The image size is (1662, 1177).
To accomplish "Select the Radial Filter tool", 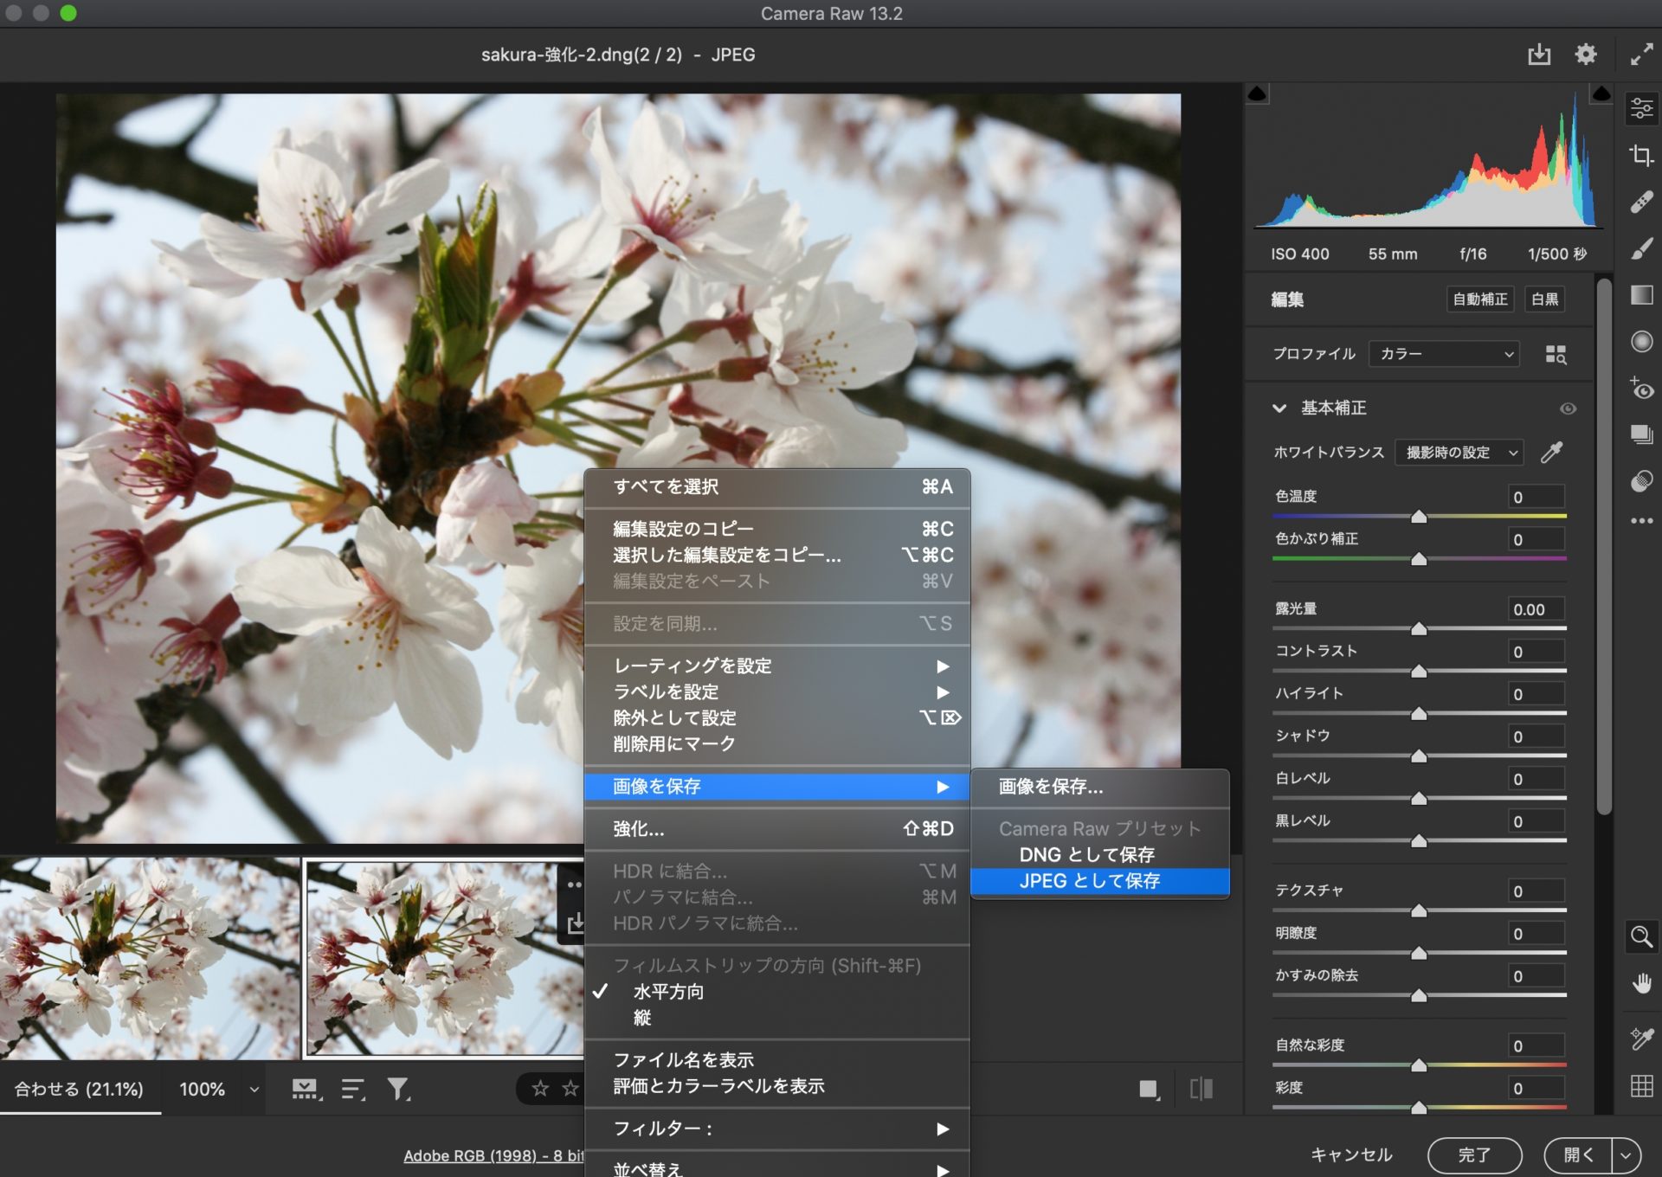I will point(1641,342).
